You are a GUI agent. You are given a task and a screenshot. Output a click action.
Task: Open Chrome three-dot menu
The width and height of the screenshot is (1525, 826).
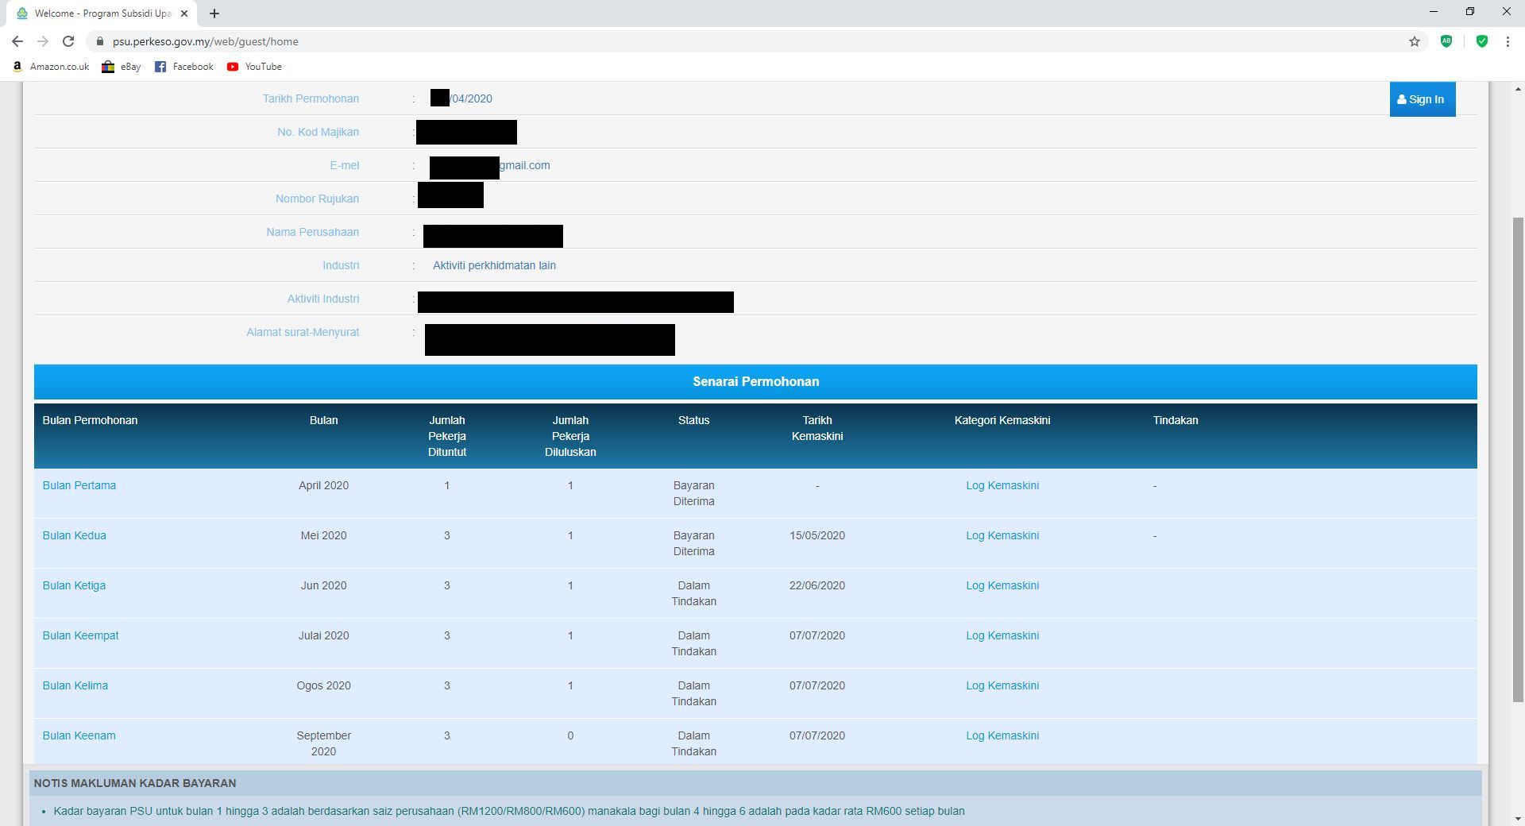tap(1508, 41)
